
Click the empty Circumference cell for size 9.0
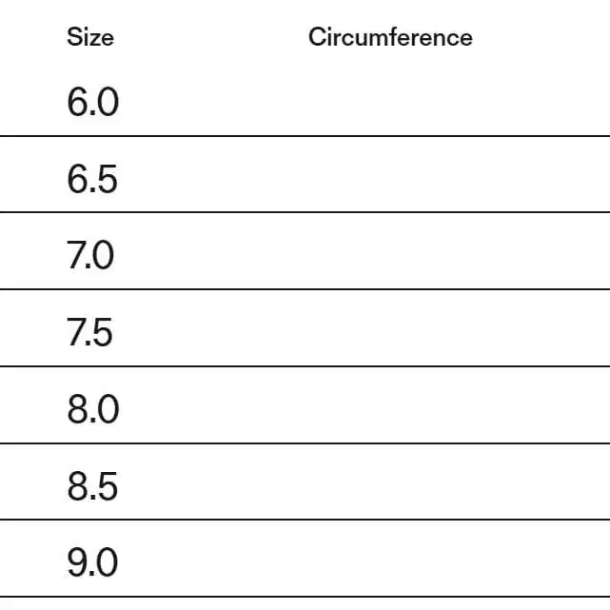[390, 563]
